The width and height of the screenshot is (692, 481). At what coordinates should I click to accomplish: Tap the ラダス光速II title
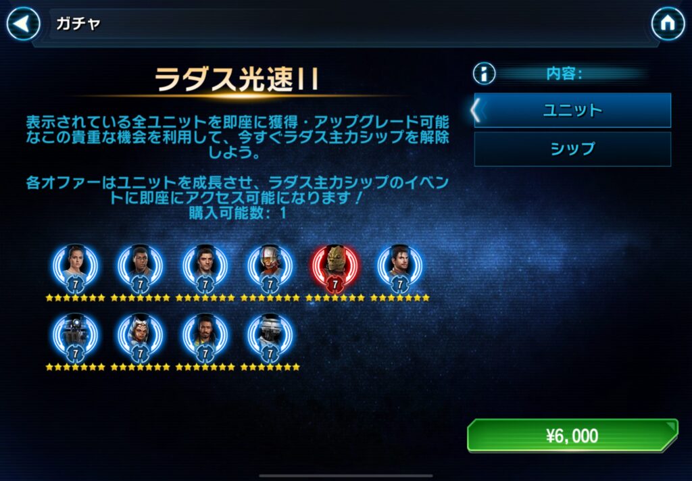(x=237, y=80)
